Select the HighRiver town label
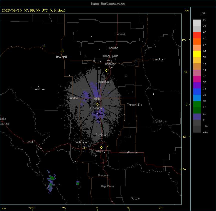The width and height of the screenshot is (216, 211). tap(108, 186)
